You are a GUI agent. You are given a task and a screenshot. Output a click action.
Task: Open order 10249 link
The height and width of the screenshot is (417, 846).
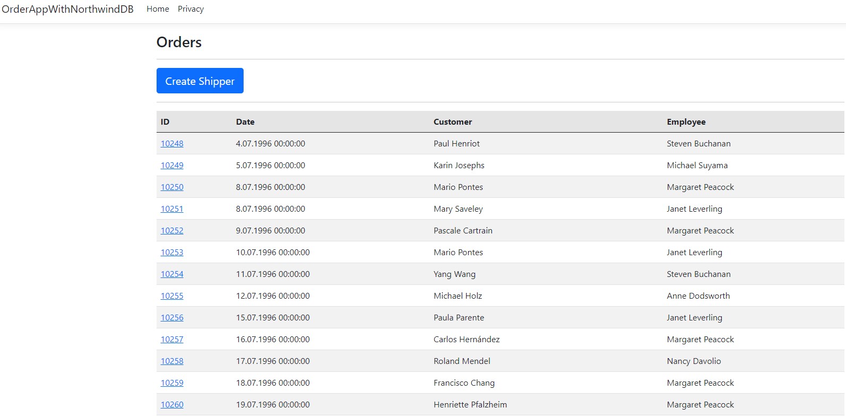[172, 166]
